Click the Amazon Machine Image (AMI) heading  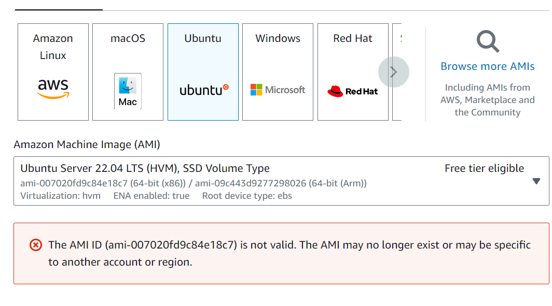pos(87,144)
